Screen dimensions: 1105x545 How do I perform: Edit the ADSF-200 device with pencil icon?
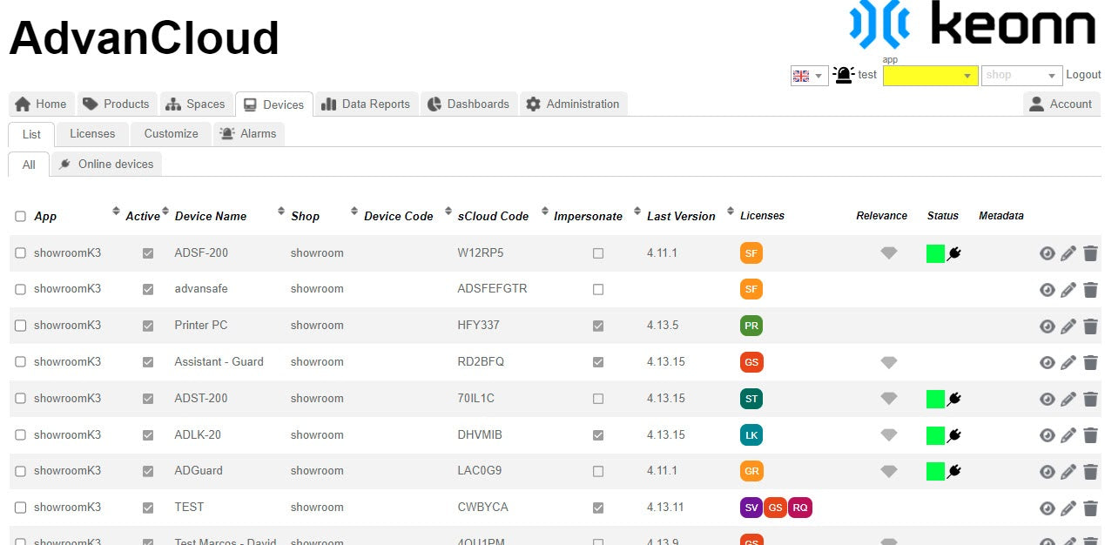pyautogui.click(x=1068, y=253)
